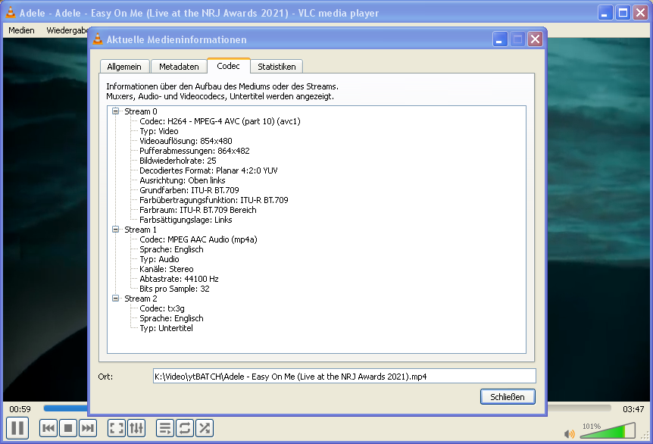Image resolution: width=653 pixels, height=444 pixels.
Task: Close the Aktuelle Medieninformationen dialog
Action: [x=535, y=39]
